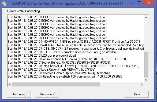Select the WARNING no server certificate line
The height and width of the screenshot is (102, 157).
pos(76,45)
